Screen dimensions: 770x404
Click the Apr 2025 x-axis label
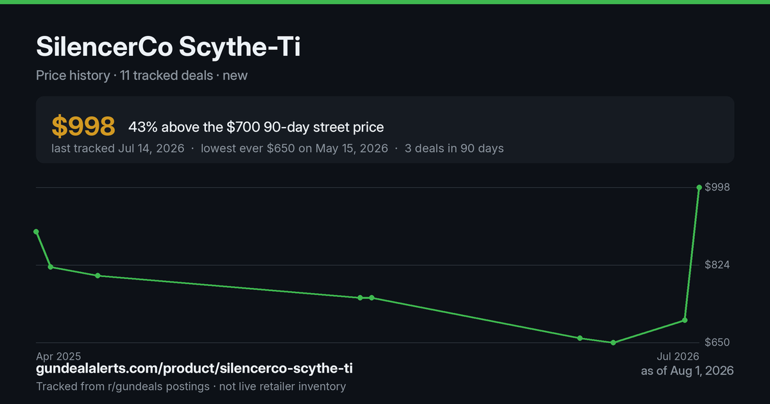[x=58, y=356]
